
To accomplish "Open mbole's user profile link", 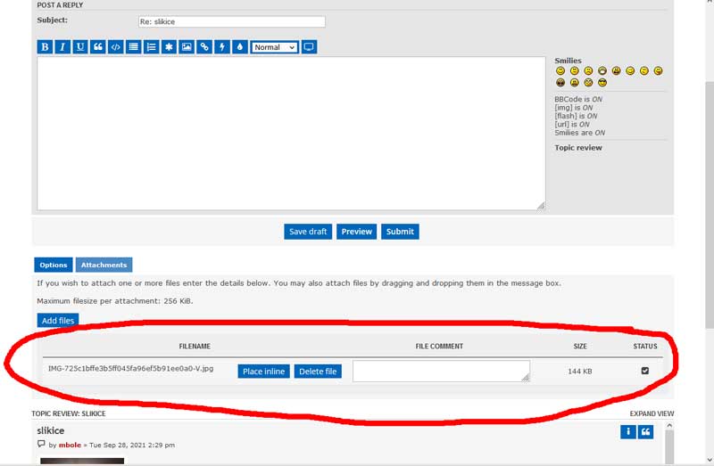I will pyautogui.click(x=70, y=446).
